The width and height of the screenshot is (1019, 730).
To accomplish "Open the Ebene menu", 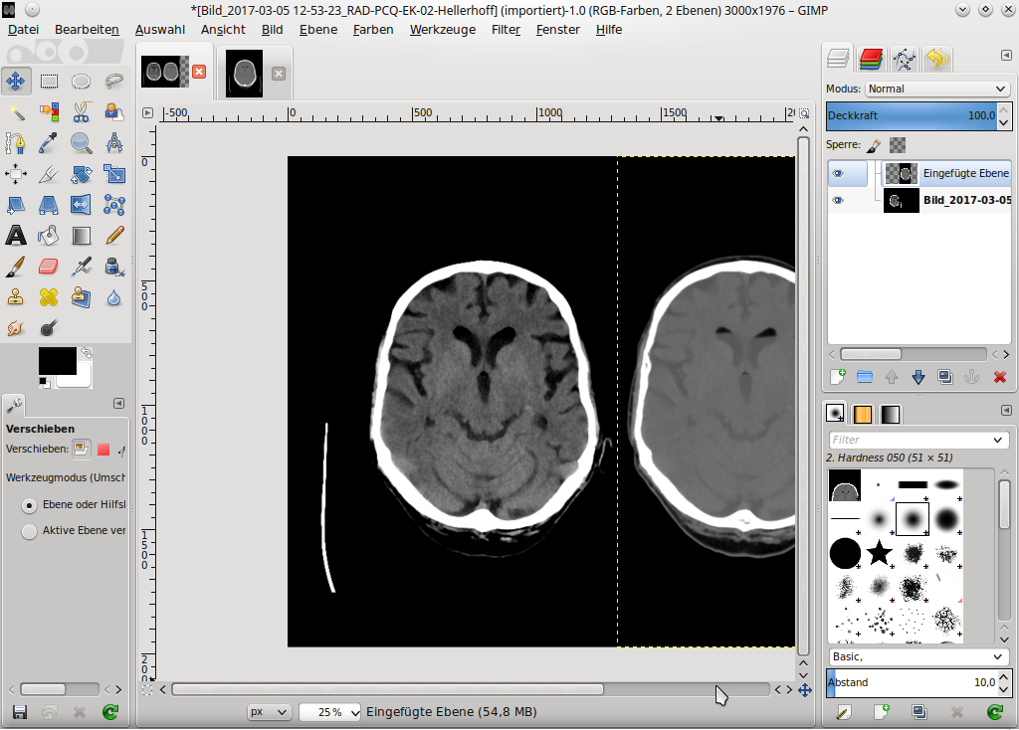I will [x=317, y=30].
